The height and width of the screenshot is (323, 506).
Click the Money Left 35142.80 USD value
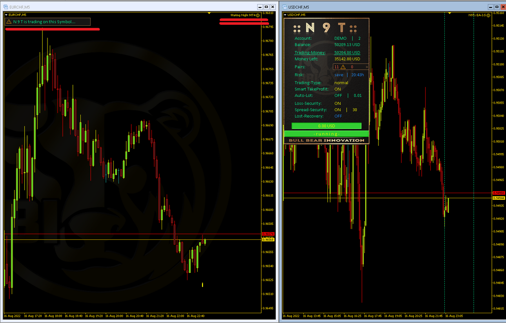point(347,59)
